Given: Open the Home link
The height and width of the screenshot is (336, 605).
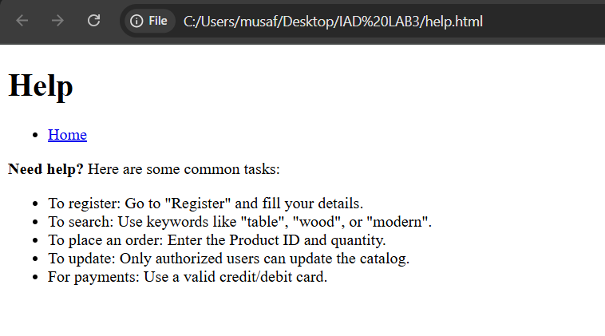Looking at the screenshot, I should (x=67, y=135).
